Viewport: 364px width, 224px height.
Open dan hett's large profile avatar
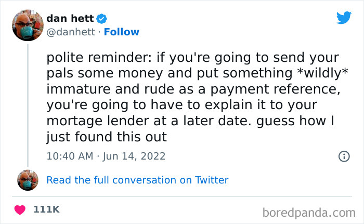[28, 25]
